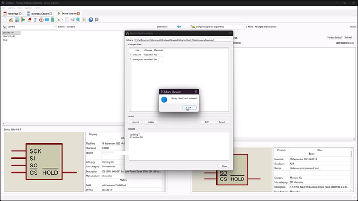Select the 2148.xml row in Changed Files
358x201 pixels.
click(147, 55)
